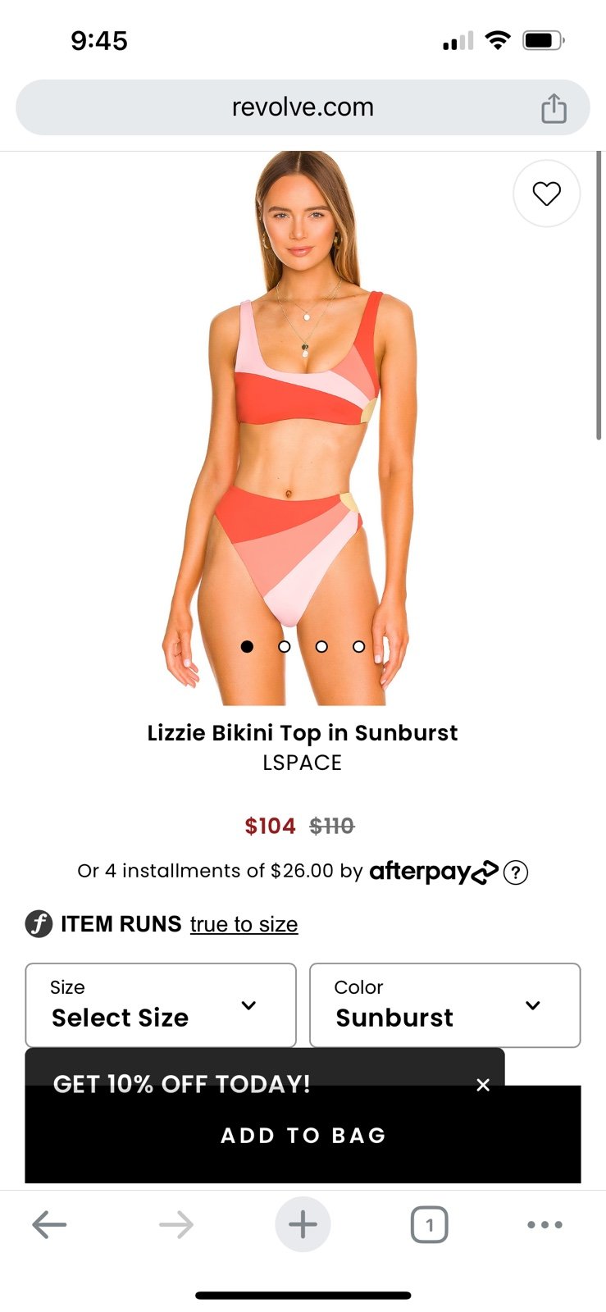Tap the browser back arrow
Screen dimensions: 606x1312
coord(49,1225)
